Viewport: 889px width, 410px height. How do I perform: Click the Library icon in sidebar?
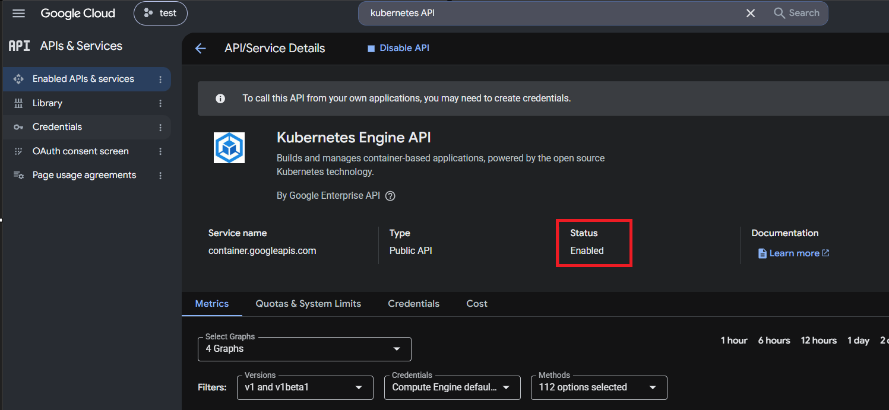pos(18,103)
